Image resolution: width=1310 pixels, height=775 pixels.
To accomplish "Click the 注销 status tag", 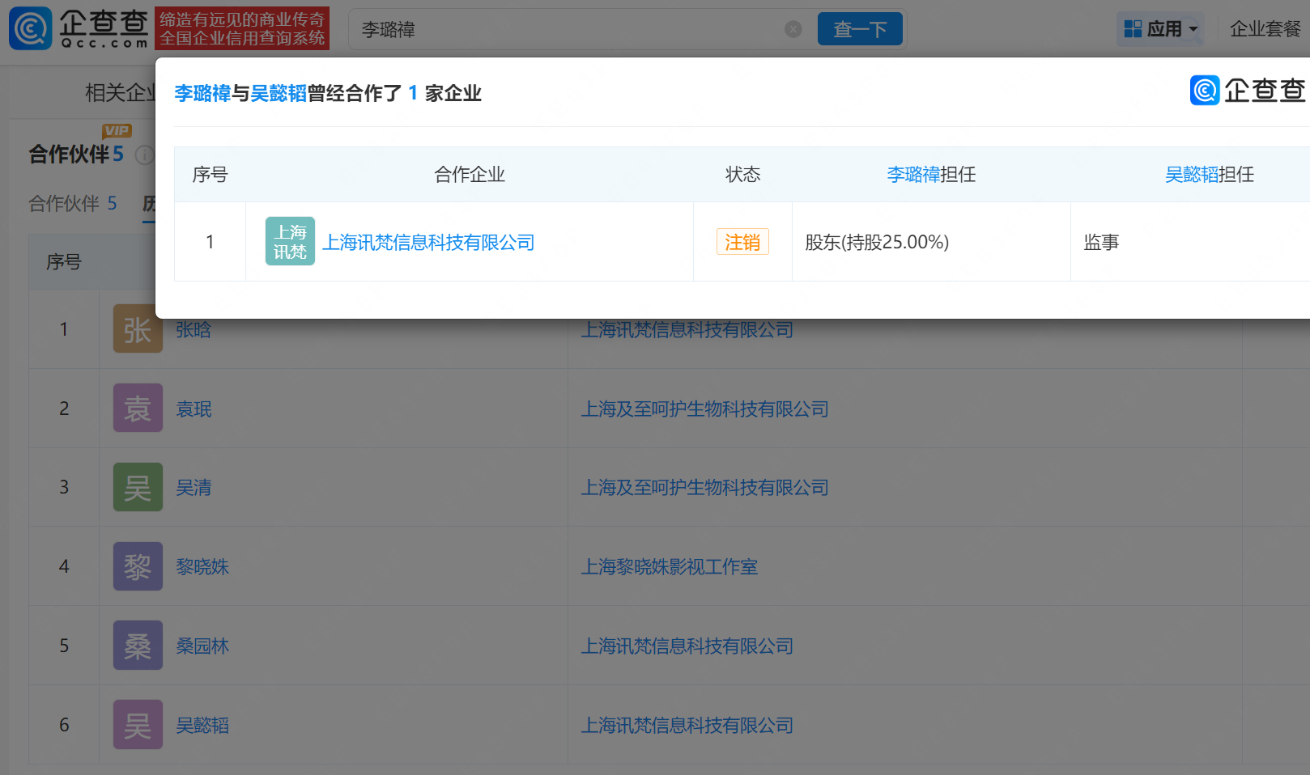I will 742,242.
